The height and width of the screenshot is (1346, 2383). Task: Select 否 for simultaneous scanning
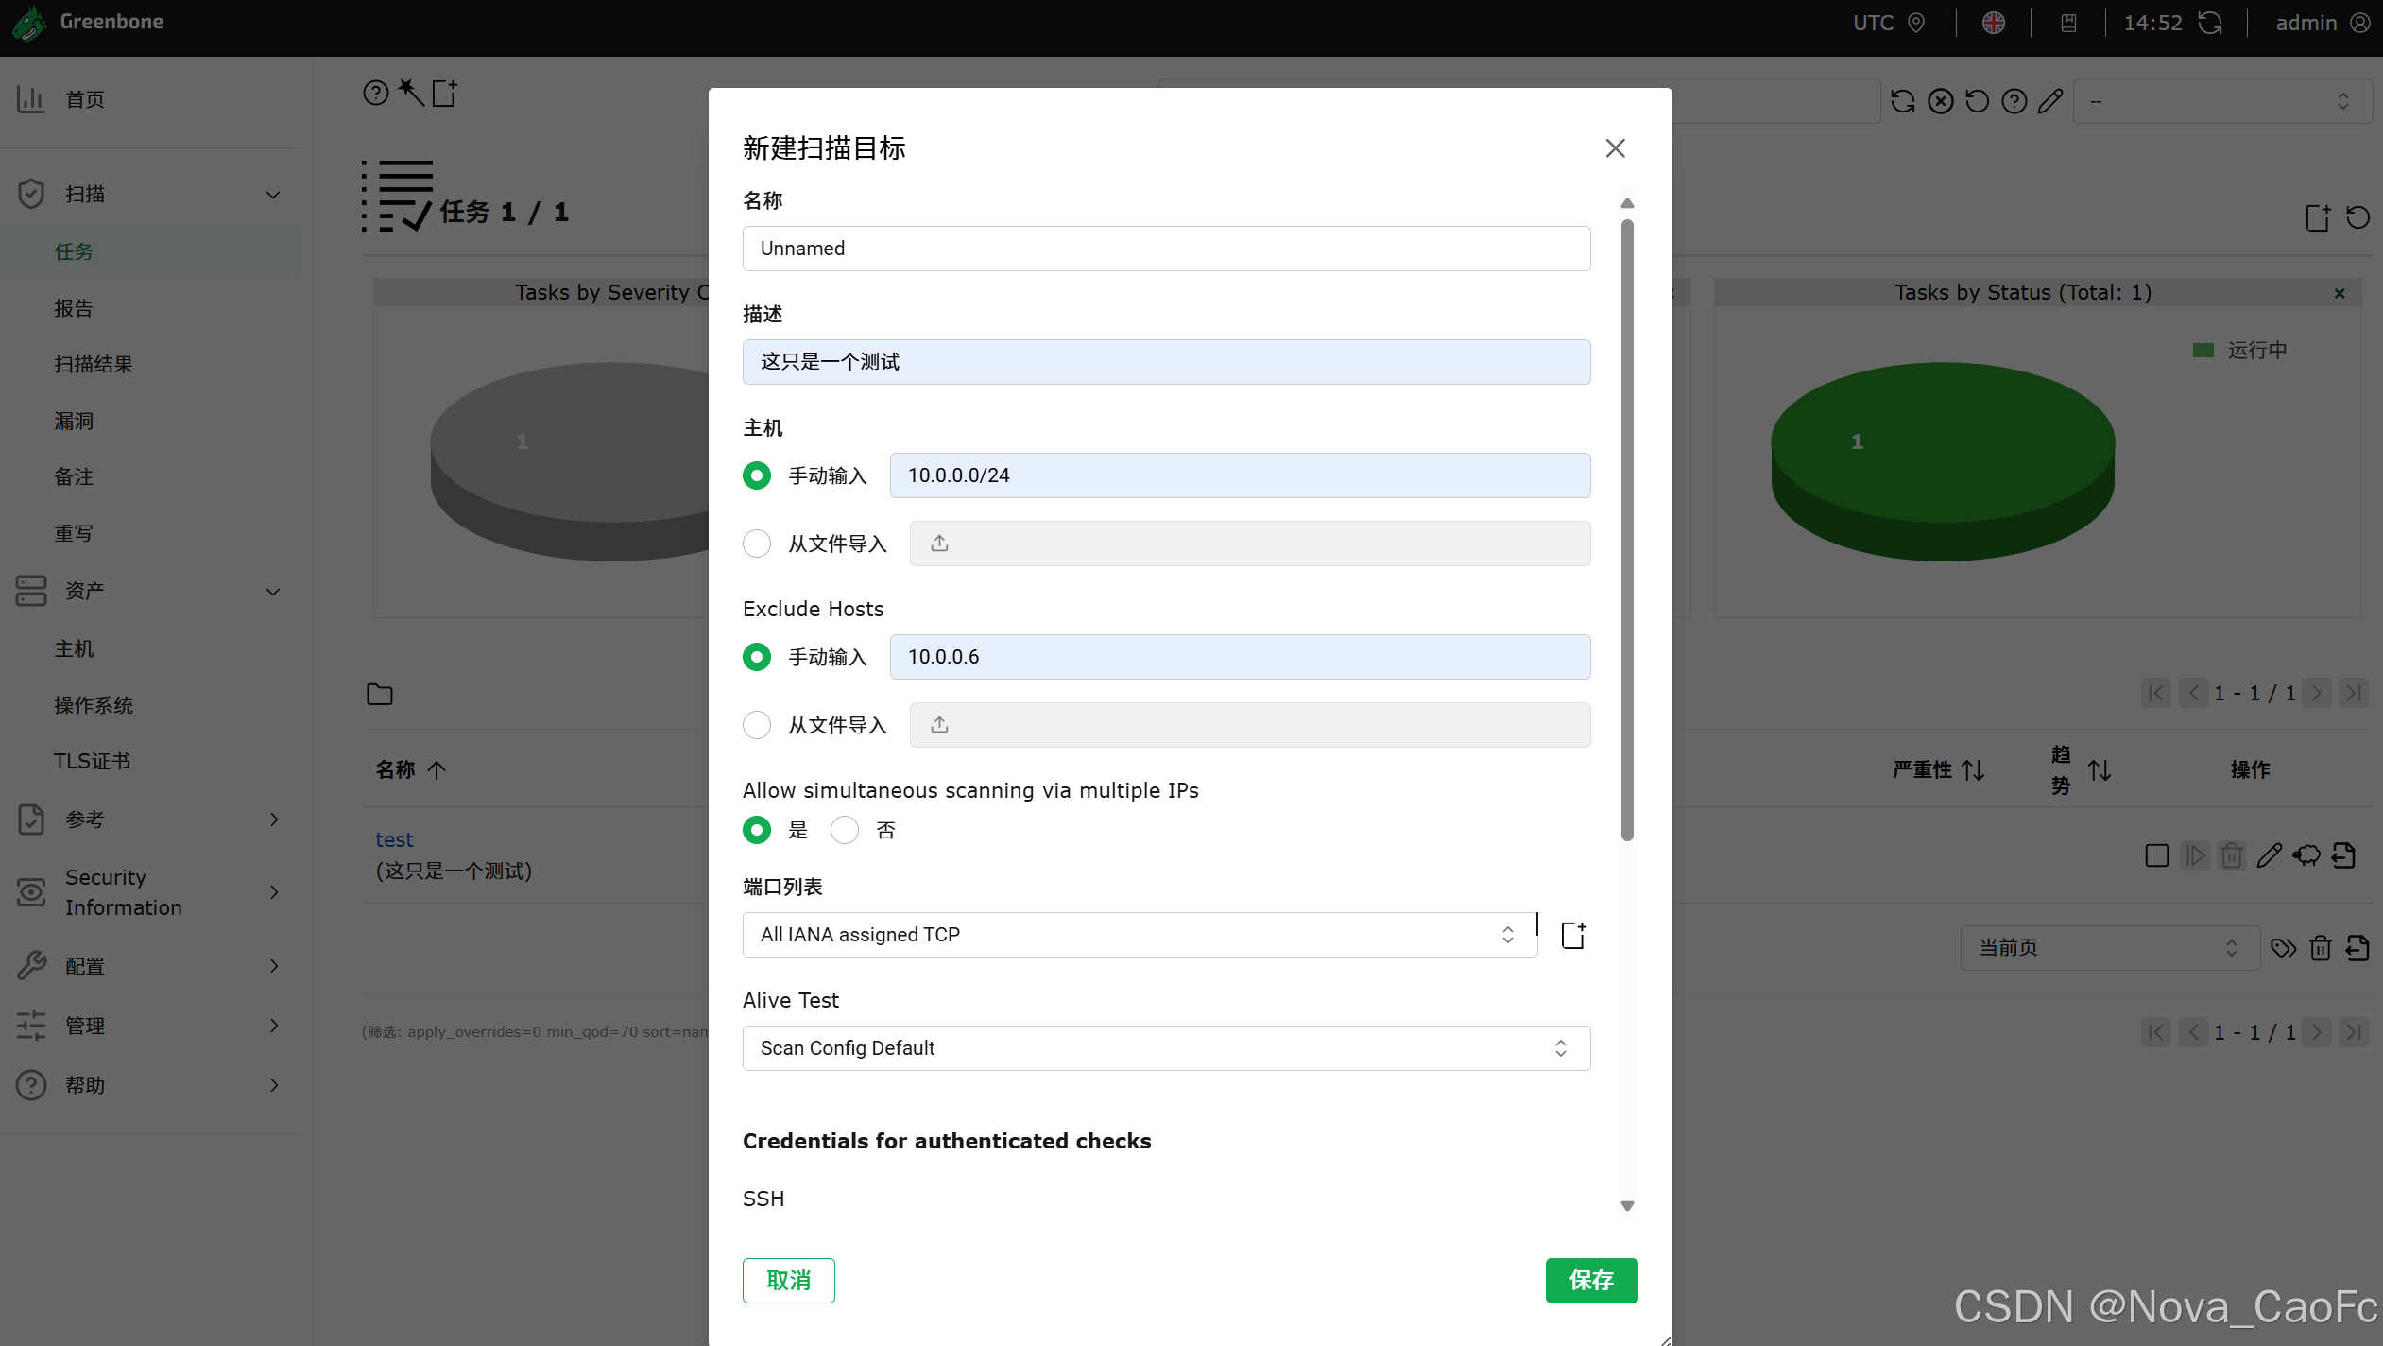point(845,830)
